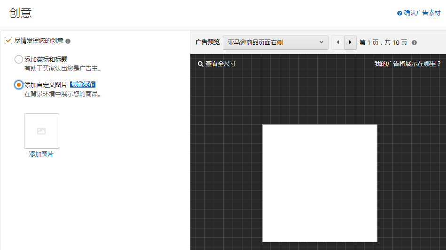Click the info icon after 尽情发挥您的创意

point(68,41)
